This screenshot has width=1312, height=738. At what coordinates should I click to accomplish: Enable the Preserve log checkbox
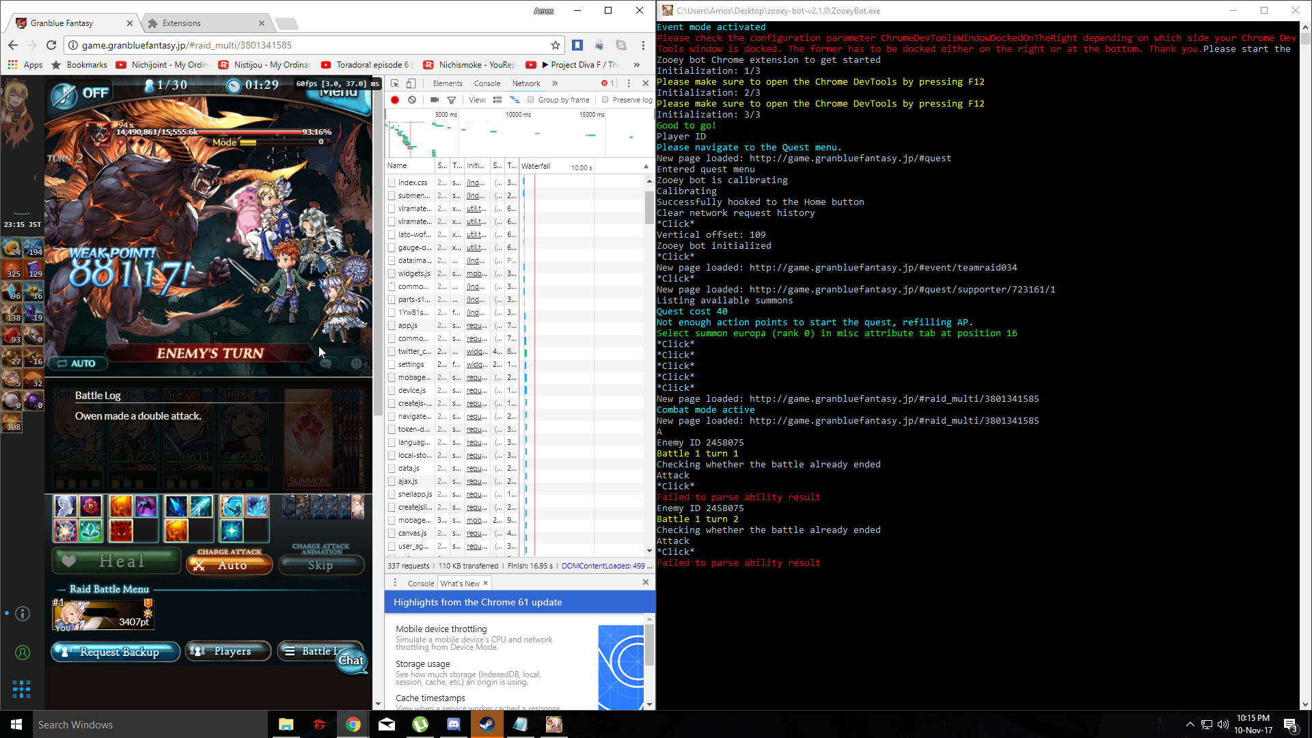(x=604, y=100)
